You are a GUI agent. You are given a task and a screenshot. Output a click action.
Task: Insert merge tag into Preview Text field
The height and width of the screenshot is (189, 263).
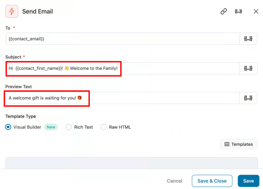[248, 98]
